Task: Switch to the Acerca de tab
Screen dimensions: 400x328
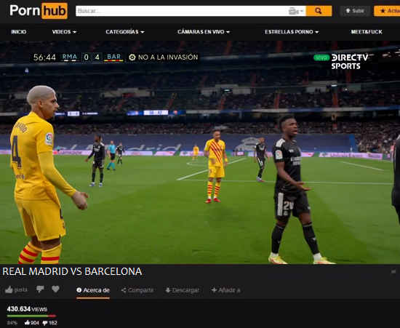Action: [x=93, y=290]
